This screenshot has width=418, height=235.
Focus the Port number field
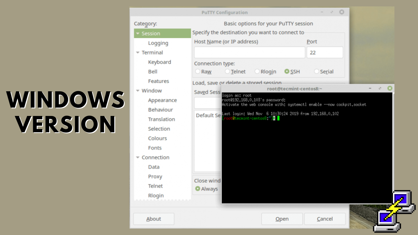point(324,52)
